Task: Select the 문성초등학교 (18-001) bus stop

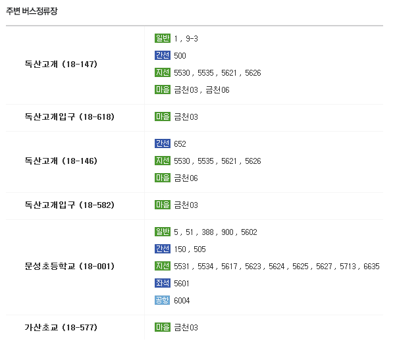Action: pos(70,267)
